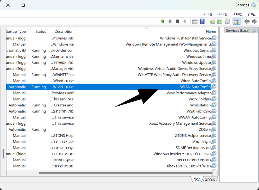Sort by the Startup Type column header
The image size is (259, 190).
(16, 32)
